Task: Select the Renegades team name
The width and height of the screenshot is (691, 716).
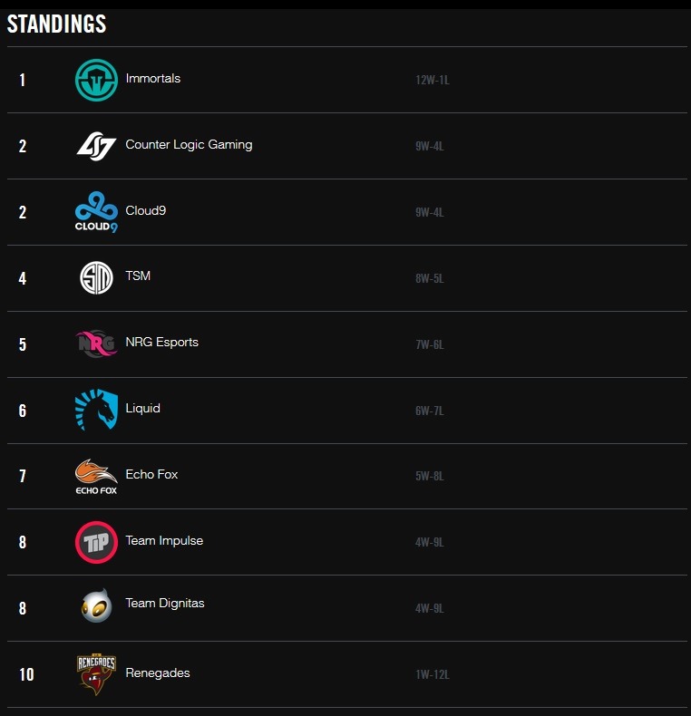Action: click(158, 673)
